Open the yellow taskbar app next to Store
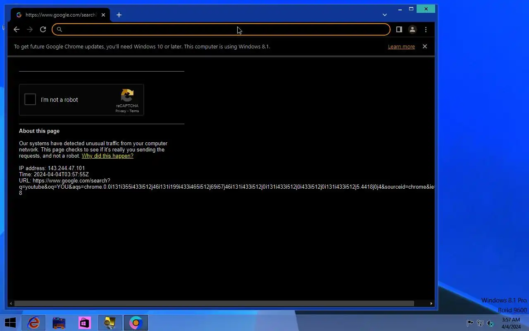The image size is (529, 331). 110,323
